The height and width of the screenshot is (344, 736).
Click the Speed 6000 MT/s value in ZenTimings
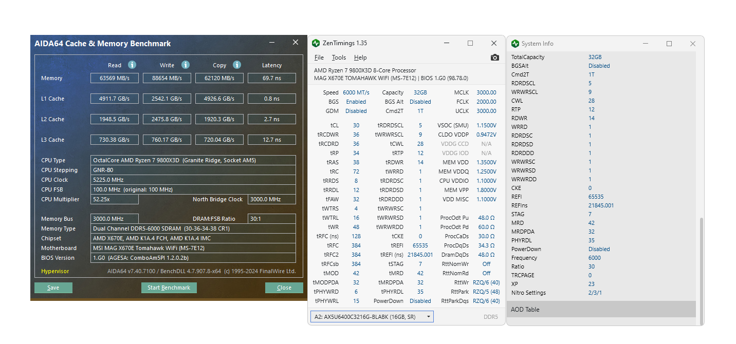356,92
